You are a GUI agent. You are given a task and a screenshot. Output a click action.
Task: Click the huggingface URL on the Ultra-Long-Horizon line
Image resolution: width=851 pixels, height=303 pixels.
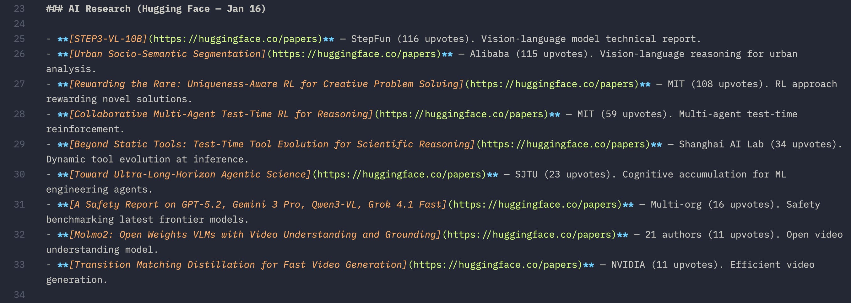[x=399, y=174]
